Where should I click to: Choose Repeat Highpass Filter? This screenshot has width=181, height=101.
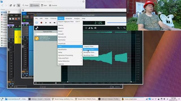(x=70, y=22)
